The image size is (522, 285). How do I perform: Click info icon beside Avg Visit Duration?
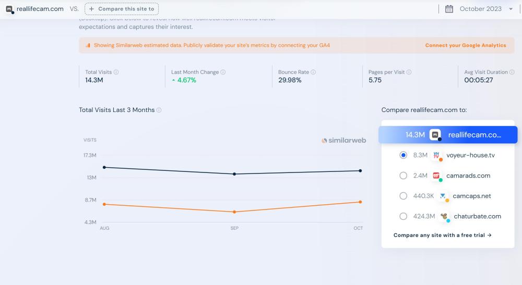(x=512, y=72)
